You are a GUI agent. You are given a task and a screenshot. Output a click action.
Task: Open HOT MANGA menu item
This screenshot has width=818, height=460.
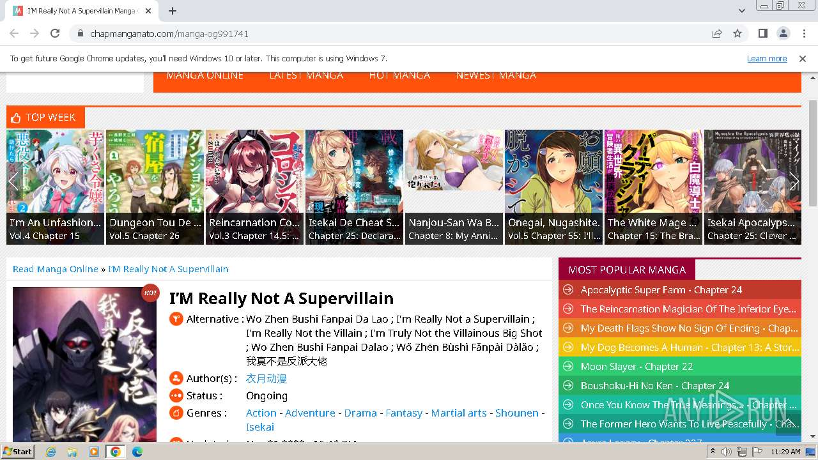tap(399, 75)
